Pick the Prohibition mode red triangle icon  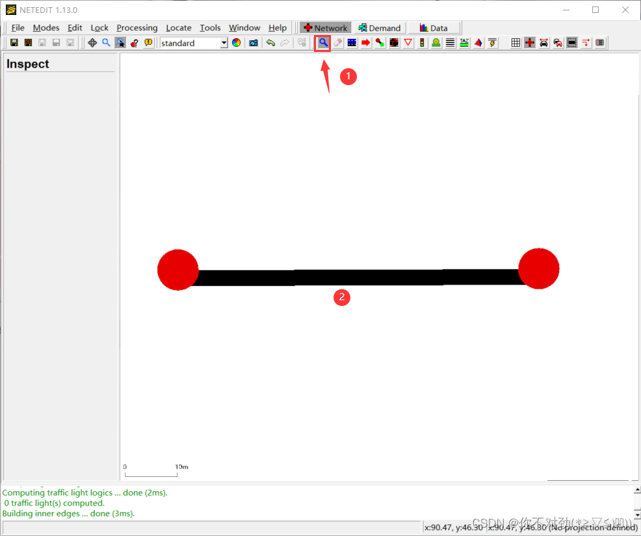click(x=408, y=42)
